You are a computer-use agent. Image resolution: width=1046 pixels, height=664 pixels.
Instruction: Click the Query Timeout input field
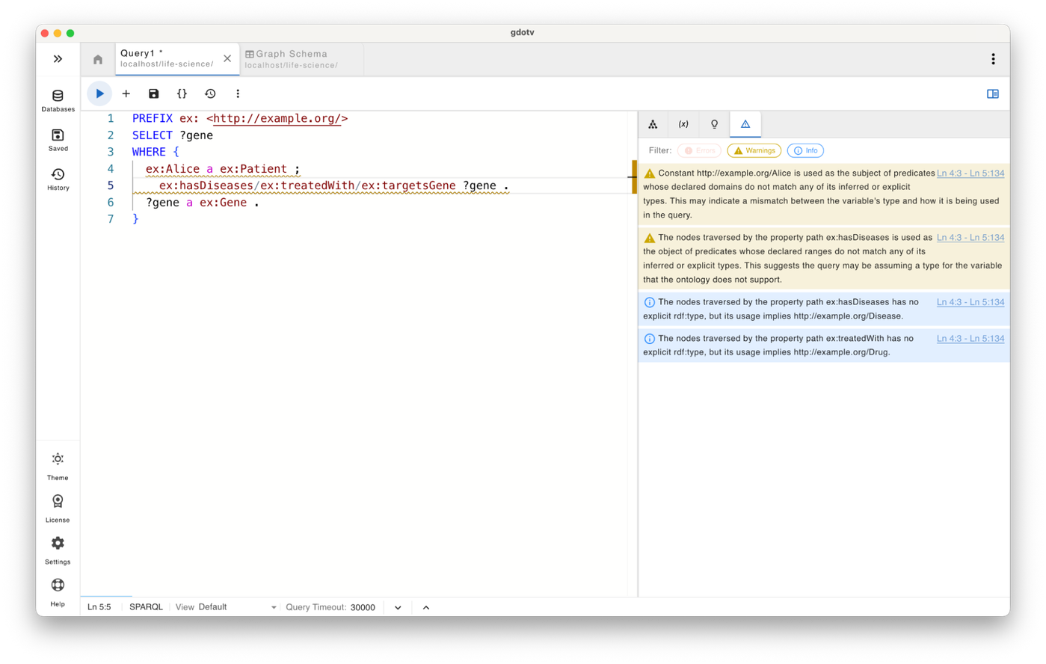pos(363,607)
